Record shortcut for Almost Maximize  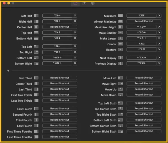click(x=144, y=21)
